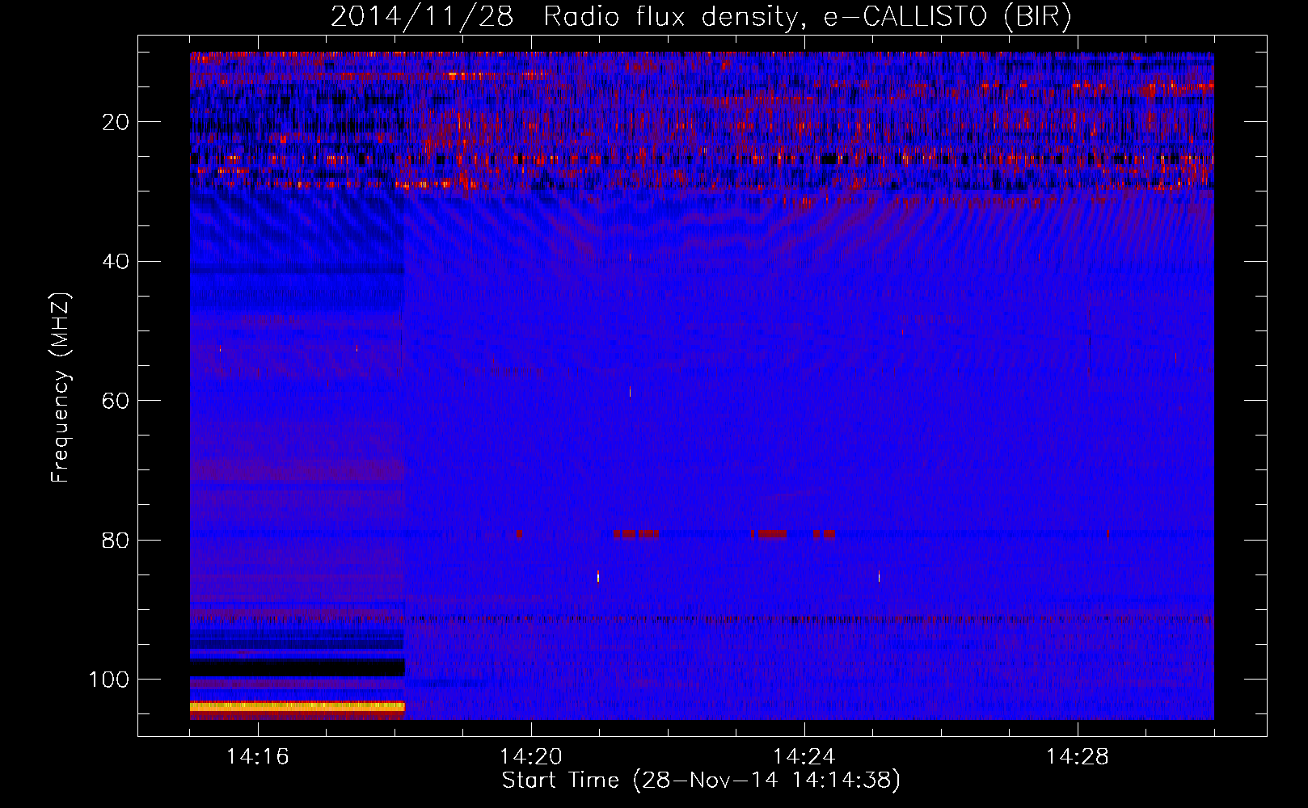
Task: Click the '60' frequency tick label
Action: tap(116, 401)
